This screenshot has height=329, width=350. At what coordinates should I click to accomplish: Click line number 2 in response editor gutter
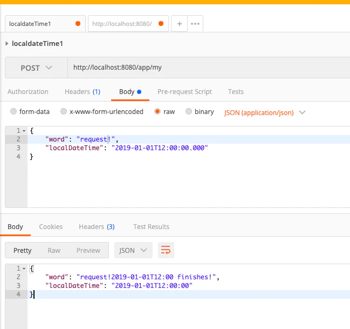(x=18, y=277)
